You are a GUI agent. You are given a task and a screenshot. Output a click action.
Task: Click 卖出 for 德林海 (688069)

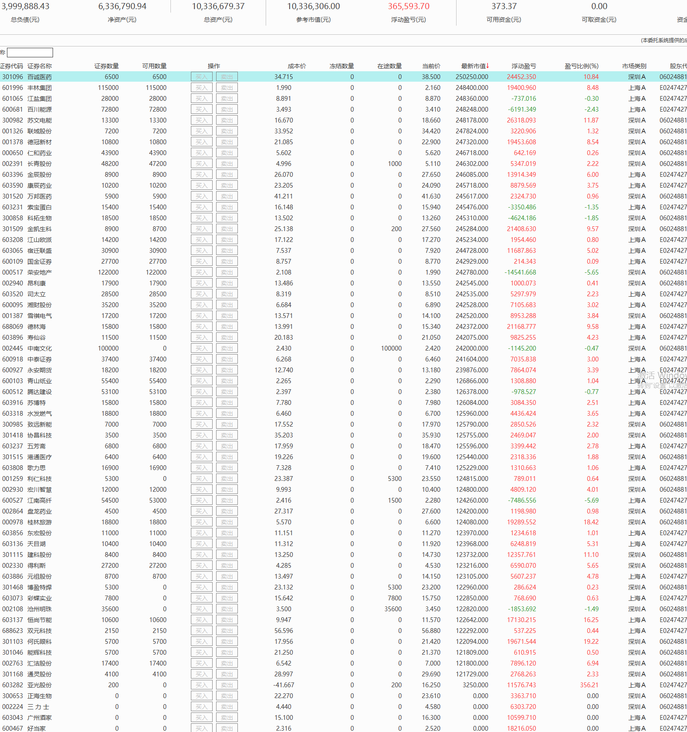click(227, 327)
